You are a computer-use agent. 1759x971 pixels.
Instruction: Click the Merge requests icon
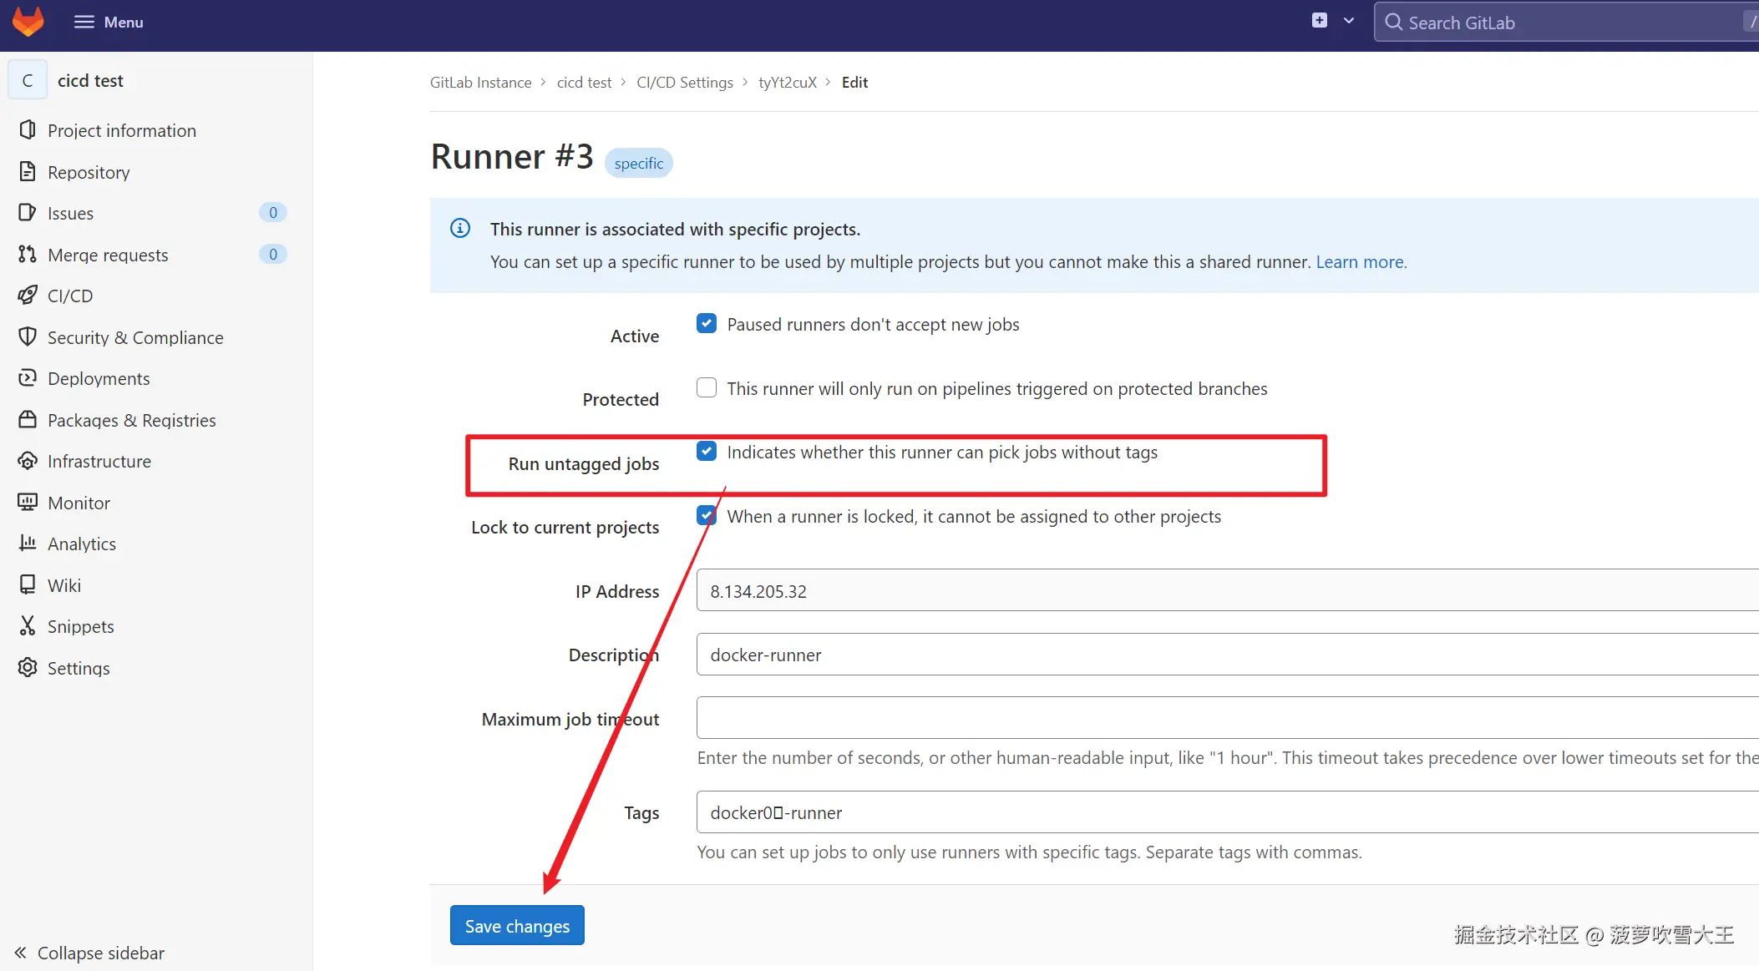click(x=28, y=255)
